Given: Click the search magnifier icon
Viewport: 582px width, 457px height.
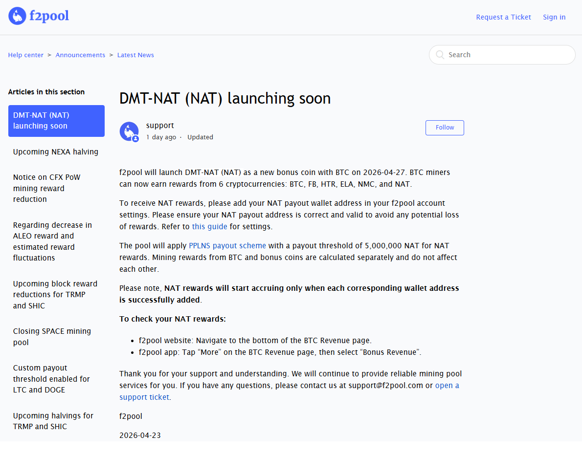Looking at the screenshot, I should coord(440,55).
